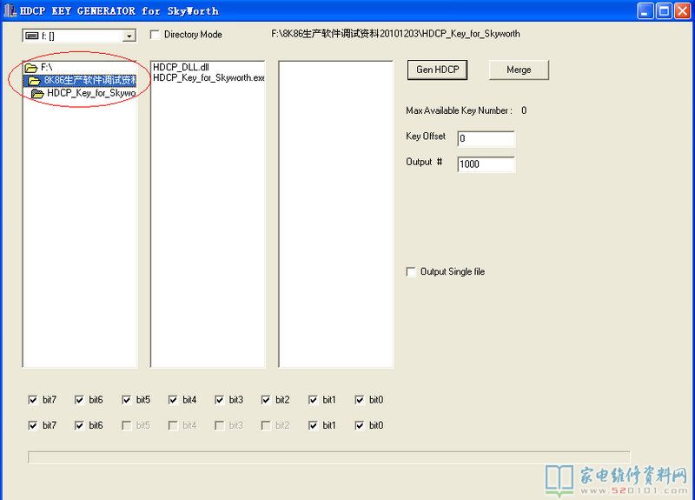Open the drive selection dropdown arrow

(x=129, y=36)
